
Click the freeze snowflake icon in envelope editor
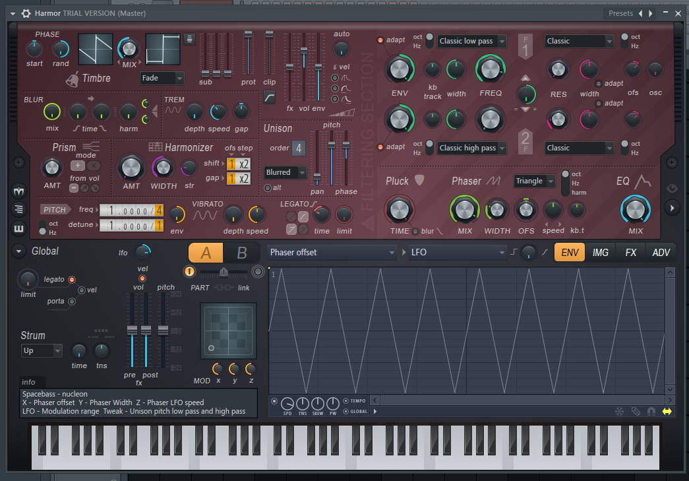pos(619,412)
